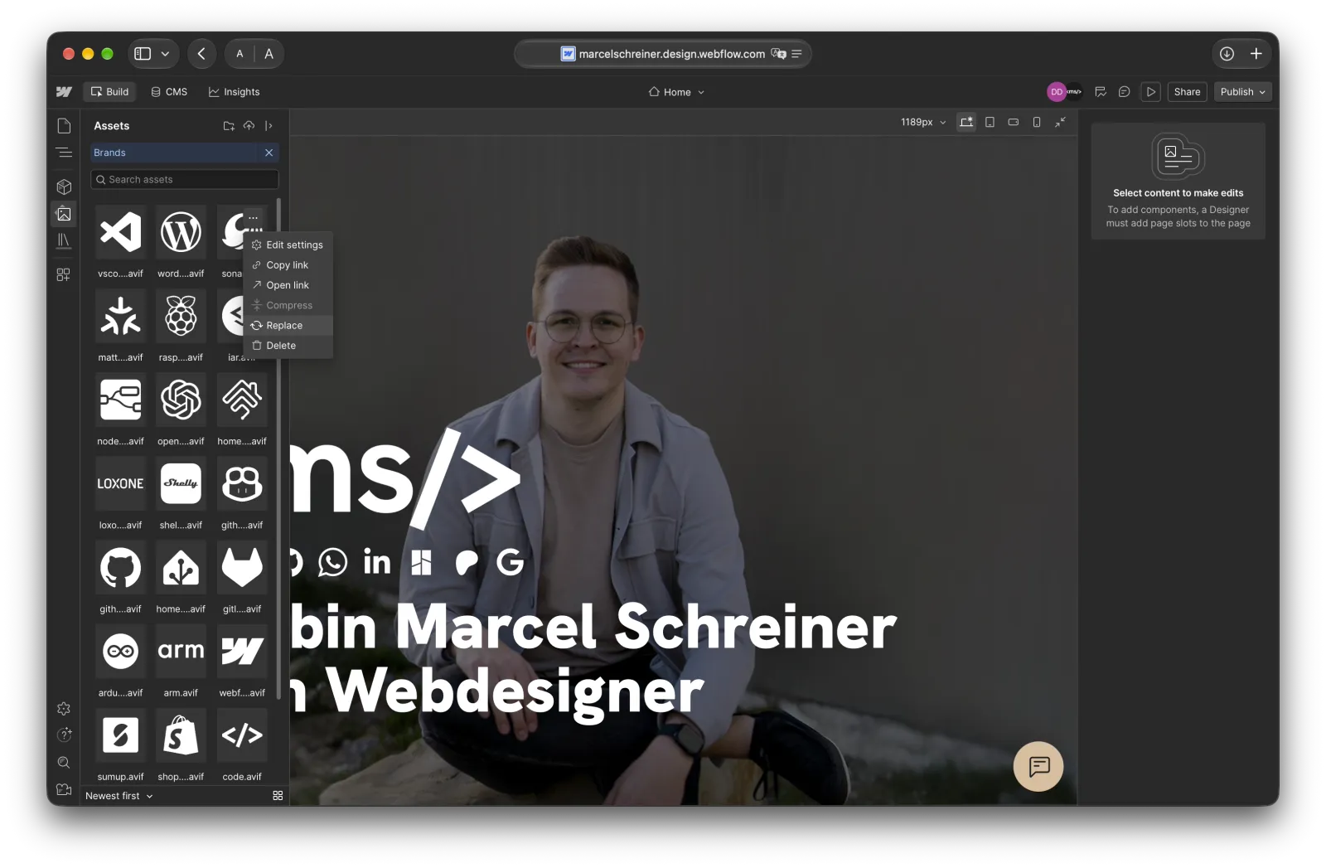Choose Open link from context menu
Image resolution: width=1326 pixels, height=868 pixels.
point(288,285)
